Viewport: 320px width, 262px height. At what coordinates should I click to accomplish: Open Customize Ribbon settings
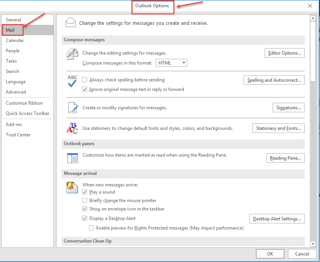(x=27, y=103)
